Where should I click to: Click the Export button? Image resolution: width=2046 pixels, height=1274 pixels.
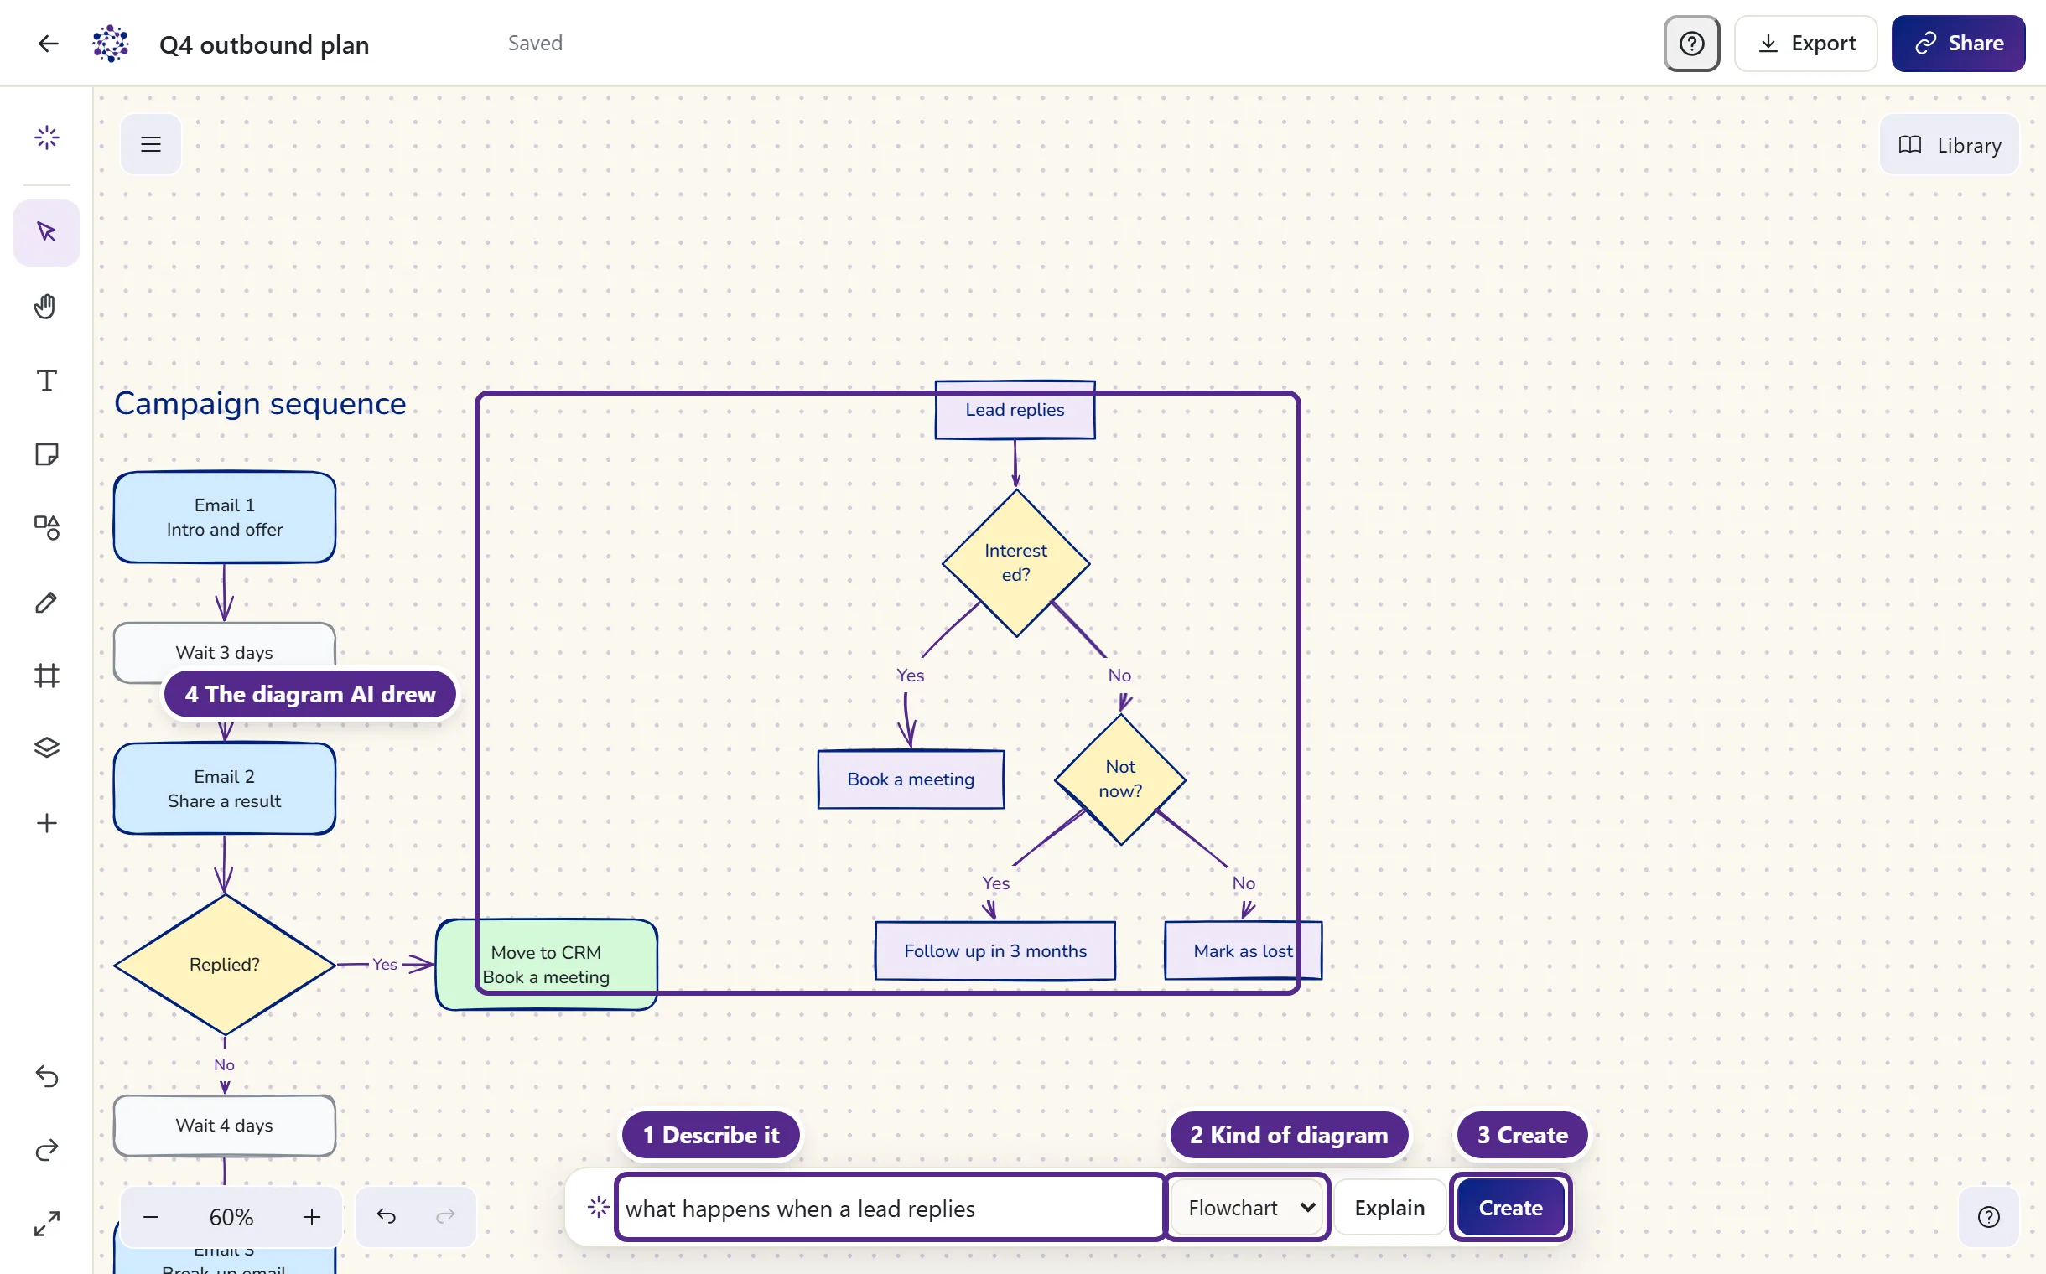coord(1805,43)
